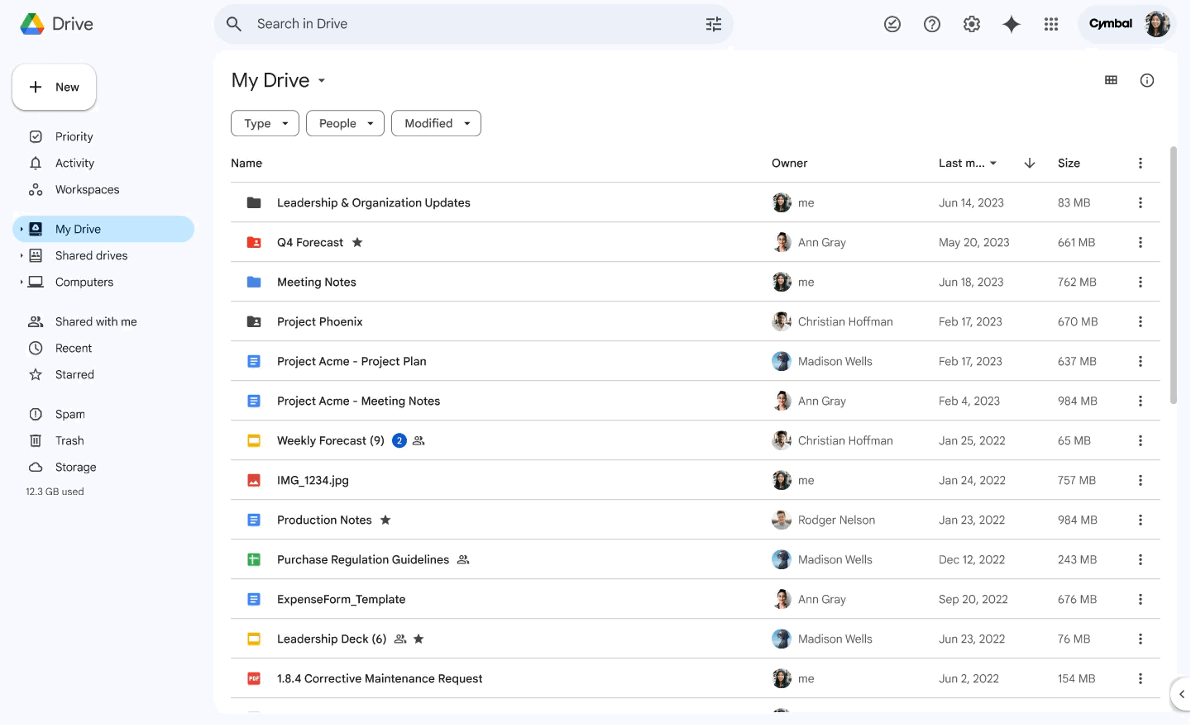Open the Type filter dropdown
Screen dimensions: 1191x727
265,123
